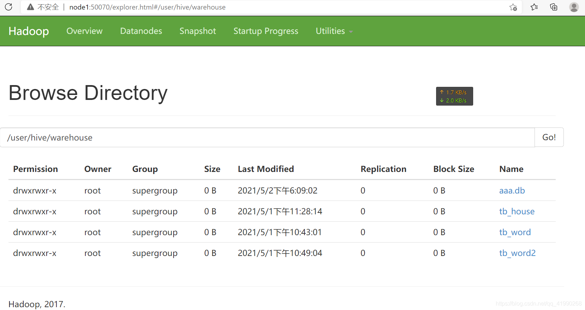Click the Replication column header
Viewport: 585px width, 310px height.
tap(384, 169)
